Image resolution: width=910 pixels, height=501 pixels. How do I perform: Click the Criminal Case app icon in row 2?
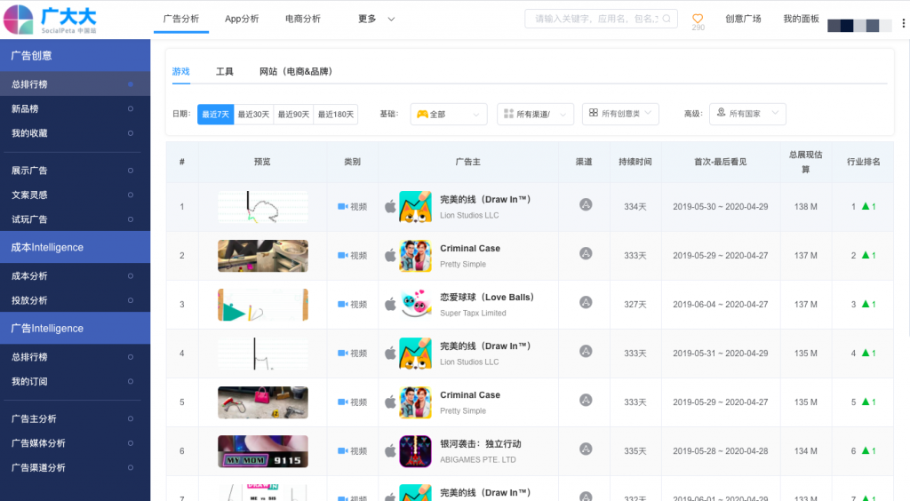(x=416, y=256)
